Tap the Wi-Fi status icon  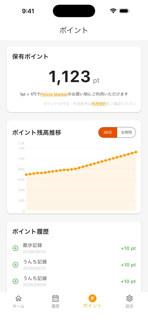(113, 11)
